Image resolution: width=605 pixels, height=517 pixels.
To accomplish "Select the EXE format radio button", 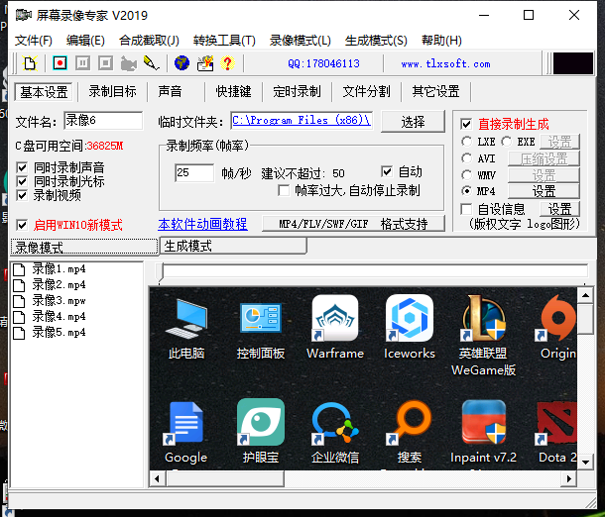I will [x=507, y=142].
